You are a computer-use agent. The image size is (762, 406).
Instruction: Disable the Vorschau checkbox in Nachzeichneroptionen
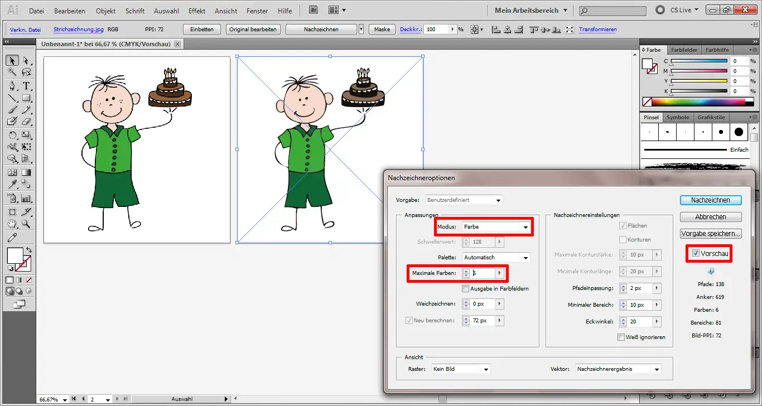point(695,254)
